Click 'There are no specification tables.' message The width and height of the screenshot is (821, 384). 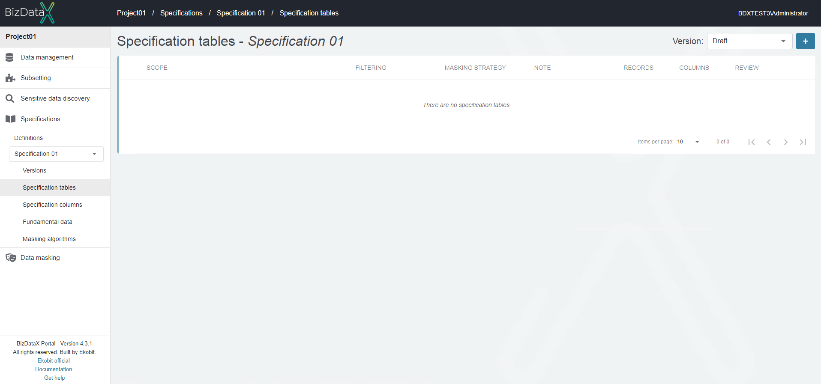(x=467, y=105)
